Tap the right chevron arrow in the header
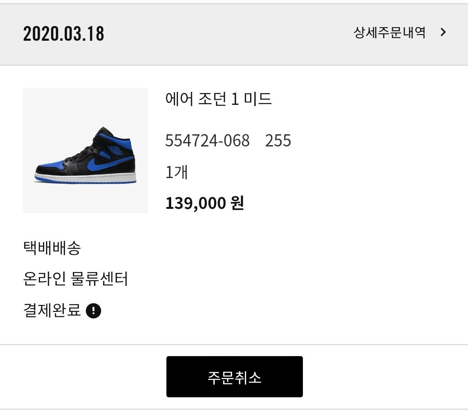 pos(443,32)
